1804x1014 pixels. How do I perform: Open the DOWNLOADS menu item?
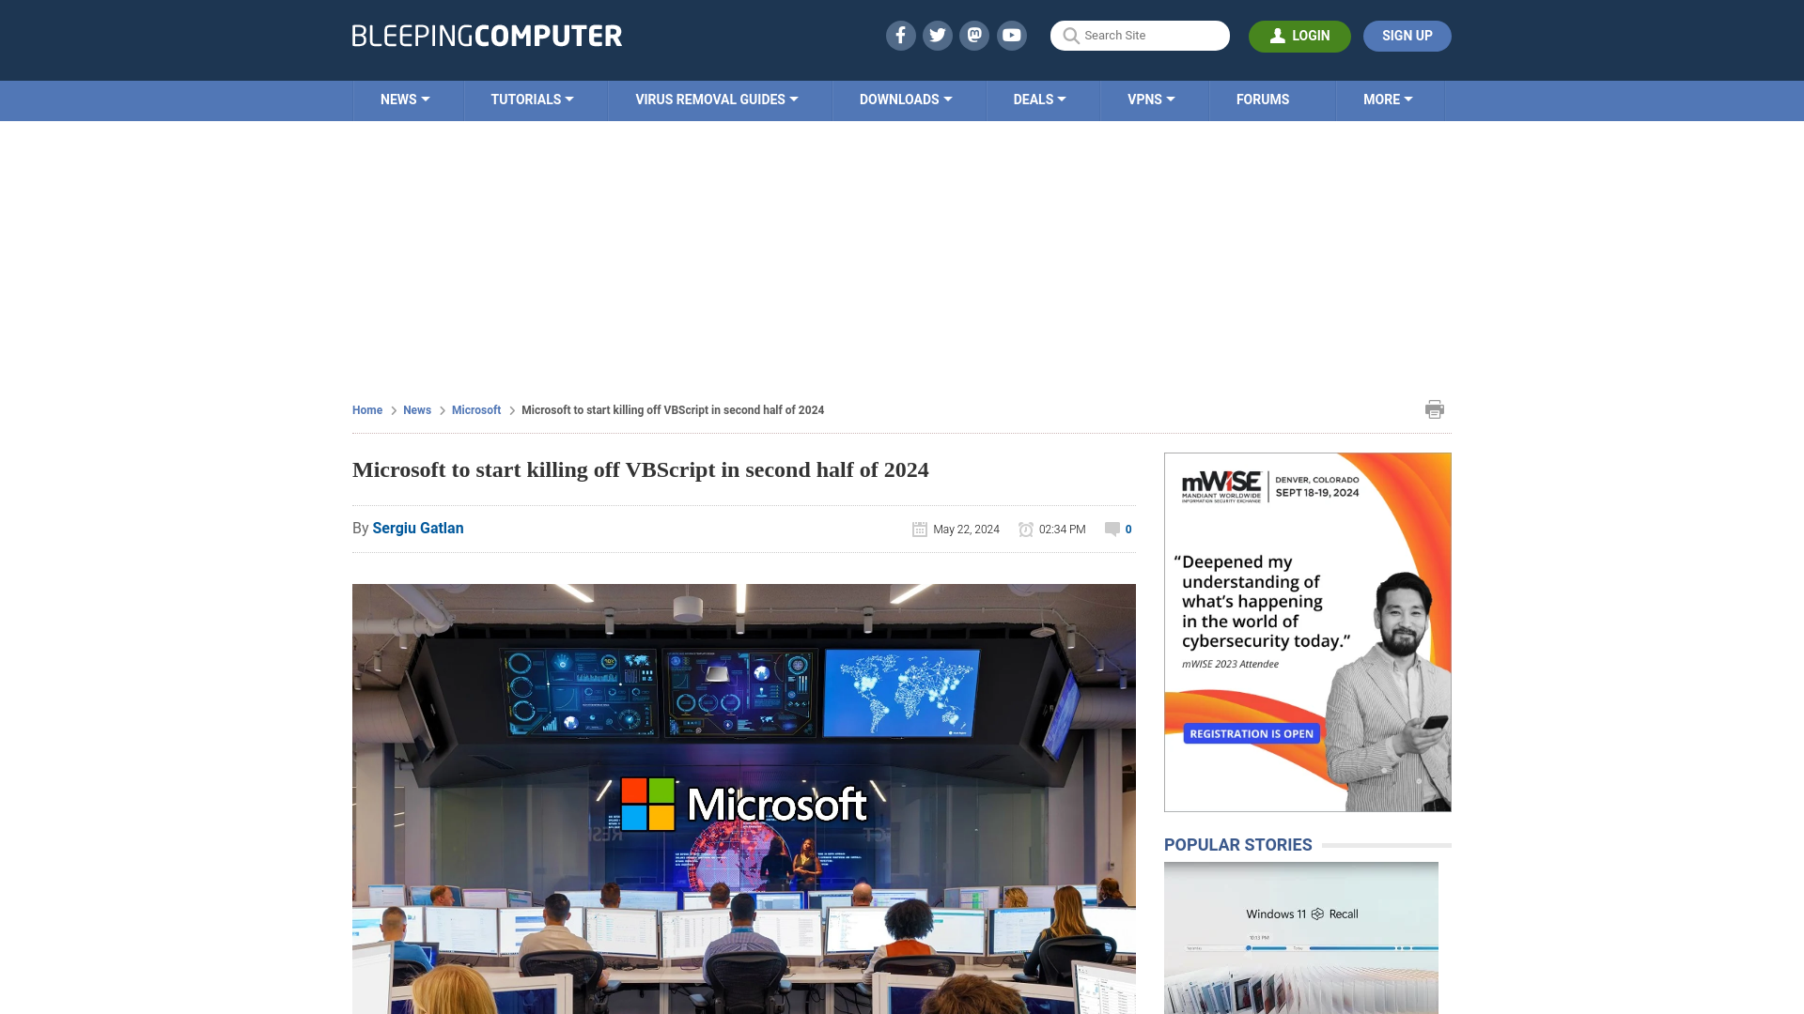point(906,99)
